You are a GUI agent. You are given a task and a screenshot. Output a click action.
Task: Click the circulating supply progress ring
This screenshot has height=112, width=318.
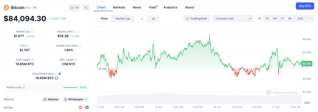[x=57, y=78]
